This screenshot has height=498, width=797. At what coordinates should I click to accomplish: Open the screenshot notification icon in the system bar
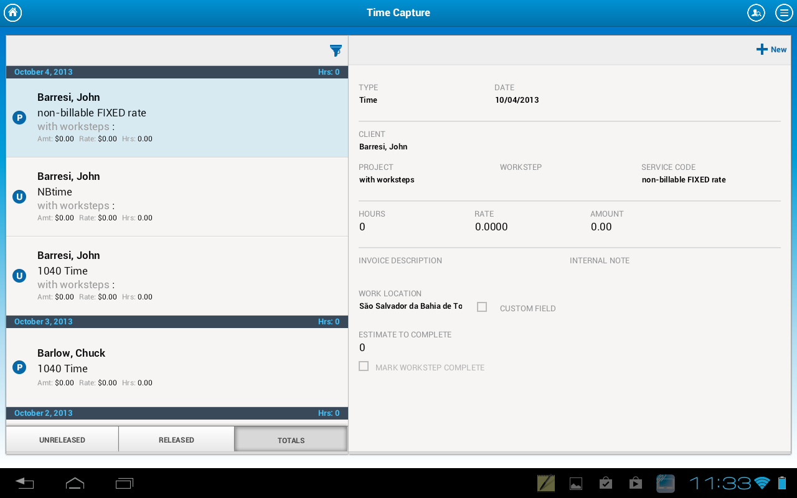pyautogui.click(x=666, y=483)
